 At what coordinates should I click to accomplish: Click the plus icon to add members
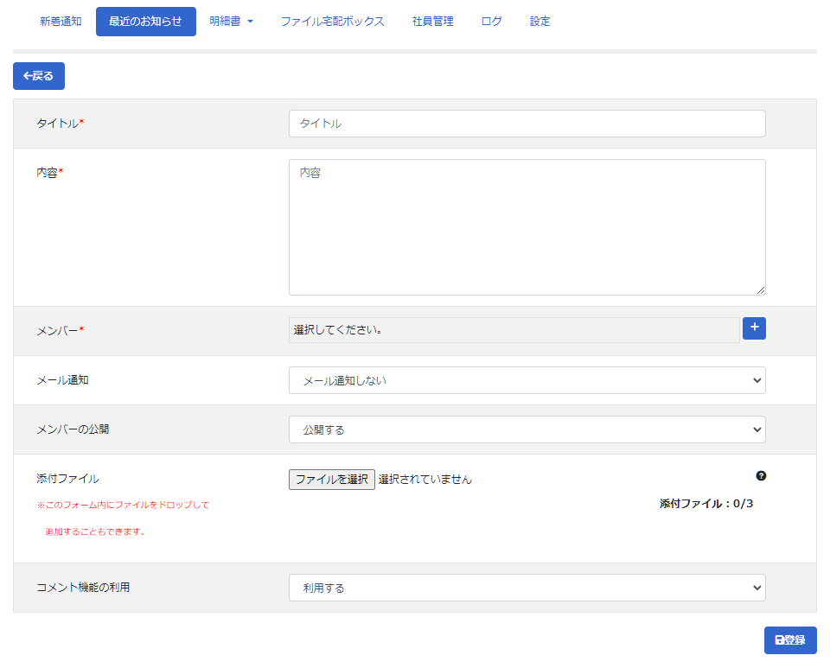(754, 328)
